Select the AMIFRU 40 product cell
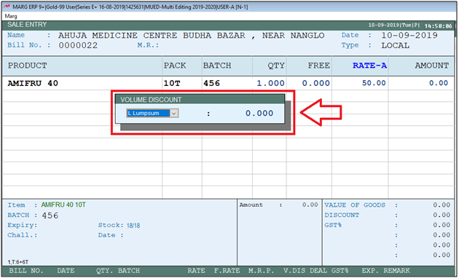This screenshot has width=459, height=278. (x=33, y=83)
